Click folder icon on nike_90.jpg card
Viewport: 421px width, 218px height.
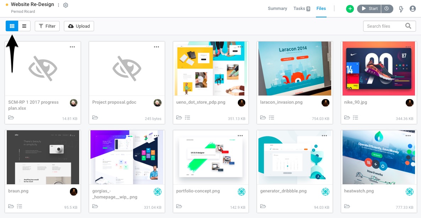click(347, 117)
